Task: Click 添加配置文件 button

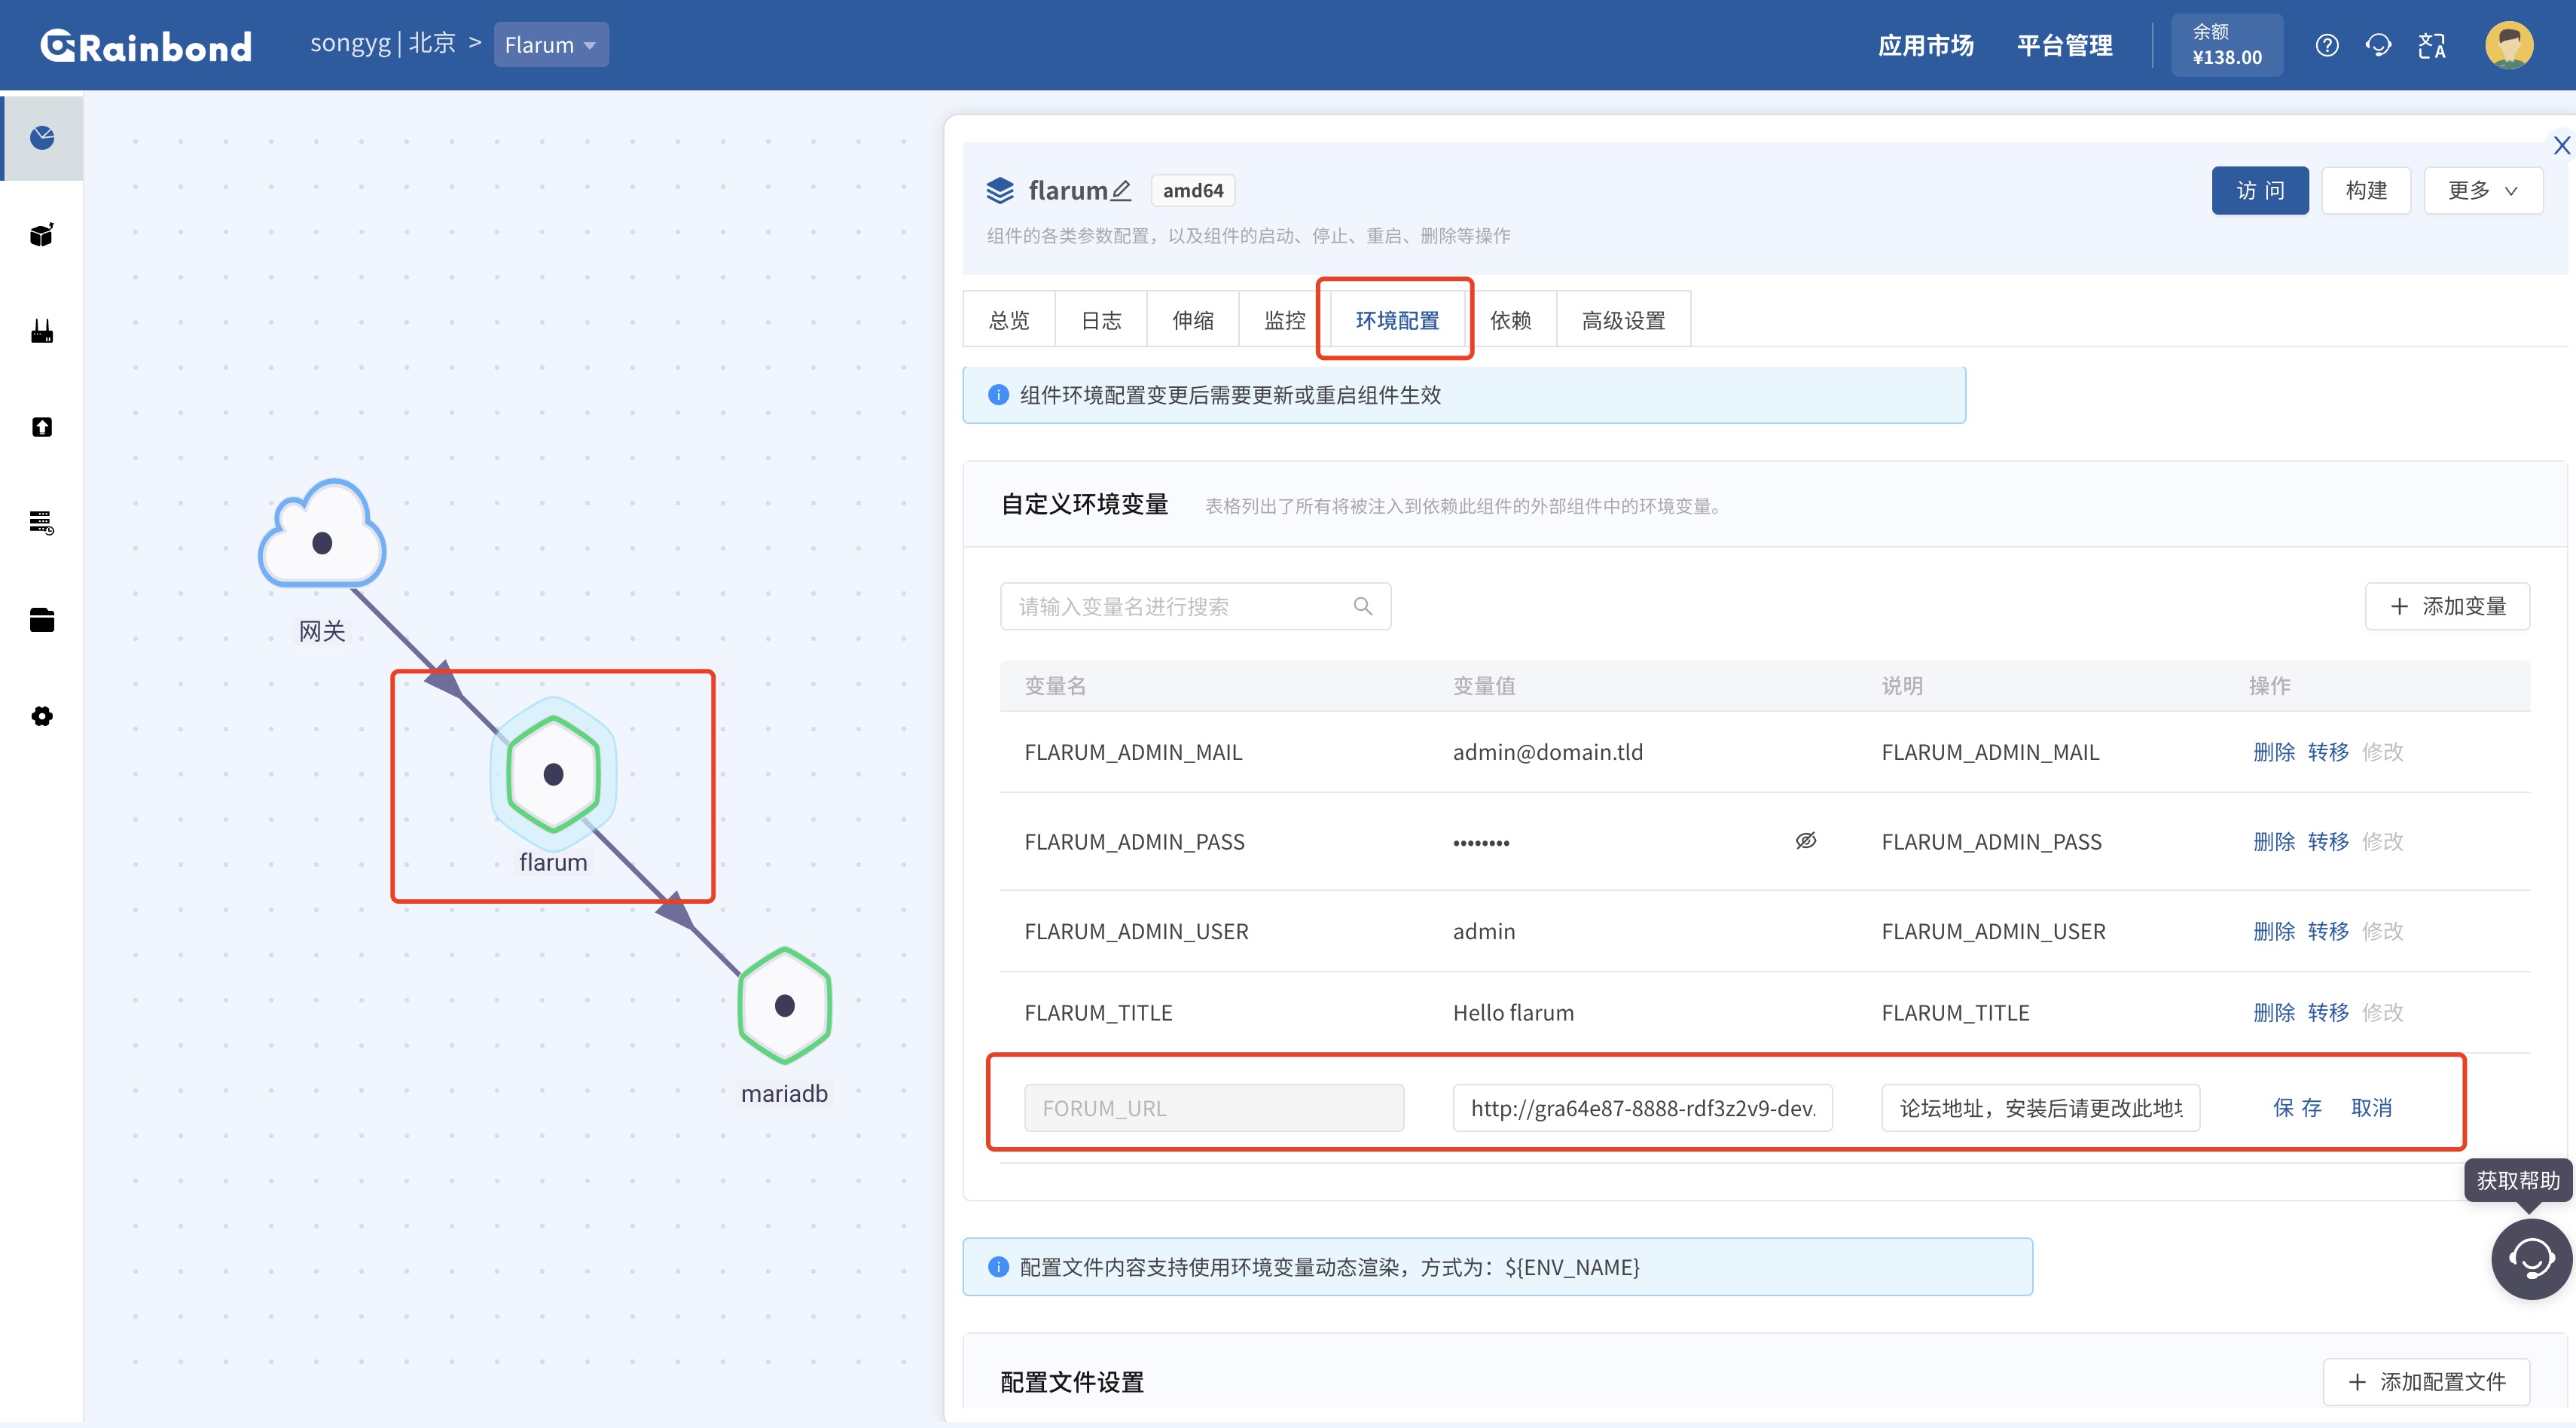Action: (x=2426, y=1382)
